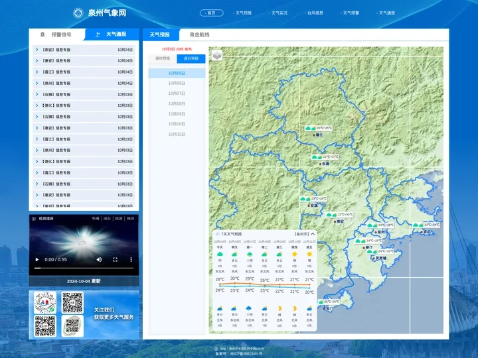Expand 【惠安】信息专报 dated 10月04日
Image resolution: width=478 pixels, height=358 pixels.
tap(84, 60)
